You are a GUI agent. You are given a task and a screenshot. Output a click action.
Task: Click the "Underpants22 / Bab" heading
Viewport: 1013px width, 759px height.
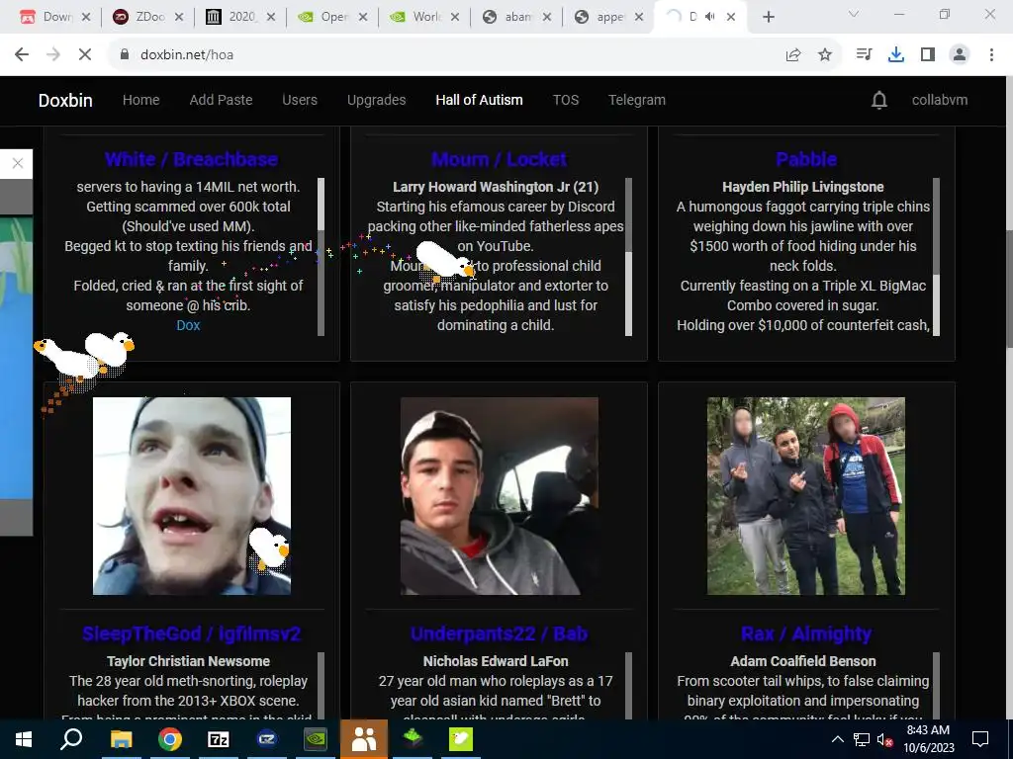pos(499,633)
